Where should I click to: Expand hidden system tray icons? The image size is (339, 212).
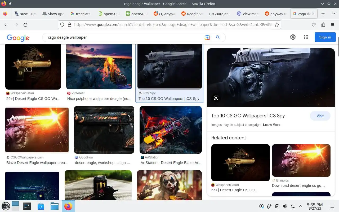(301, 206)
